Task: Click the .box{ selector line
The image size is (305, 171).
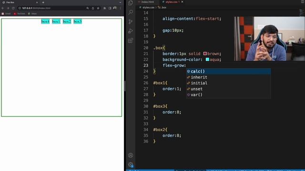Action: [x=159, y=48]
